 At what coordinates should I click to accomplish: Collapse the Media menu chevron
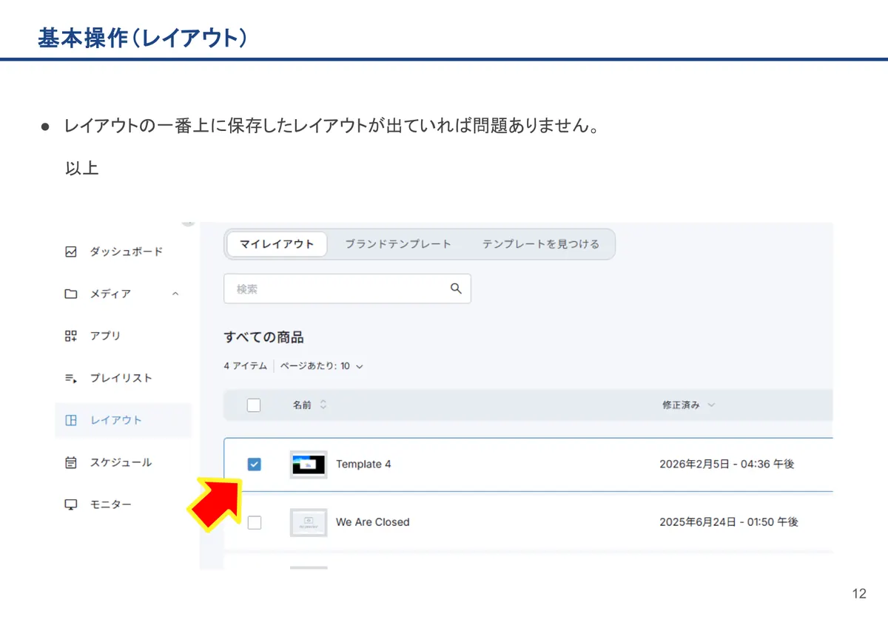point(175,294)
